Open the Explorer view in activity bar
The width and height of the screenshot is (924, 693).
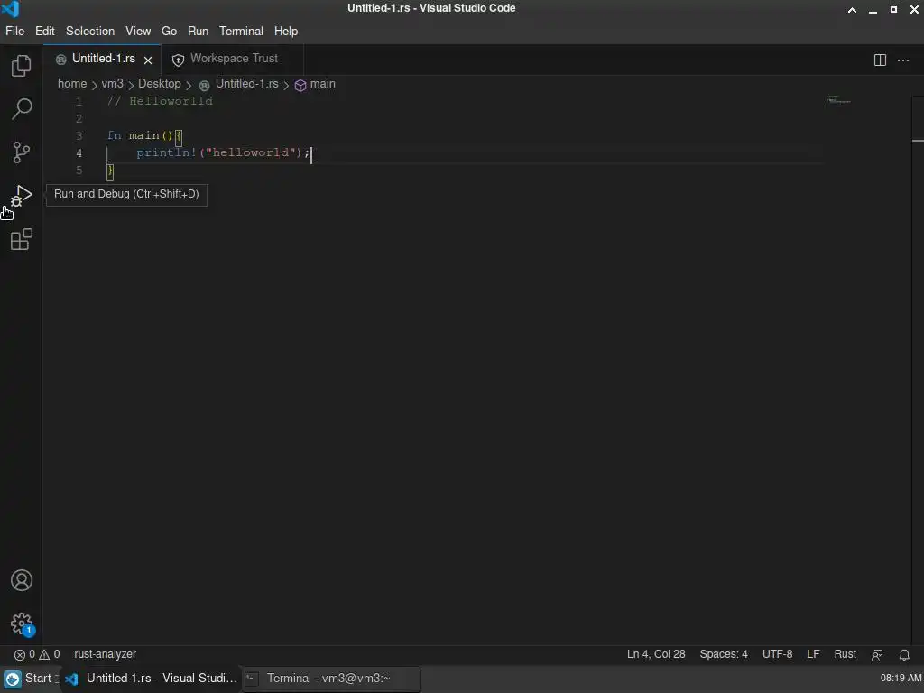(22, 65)
